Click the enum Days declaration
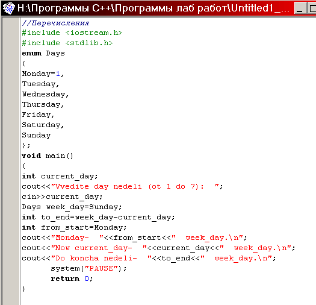316x305 pixels. pyautogui.click(x=43, y=53)
